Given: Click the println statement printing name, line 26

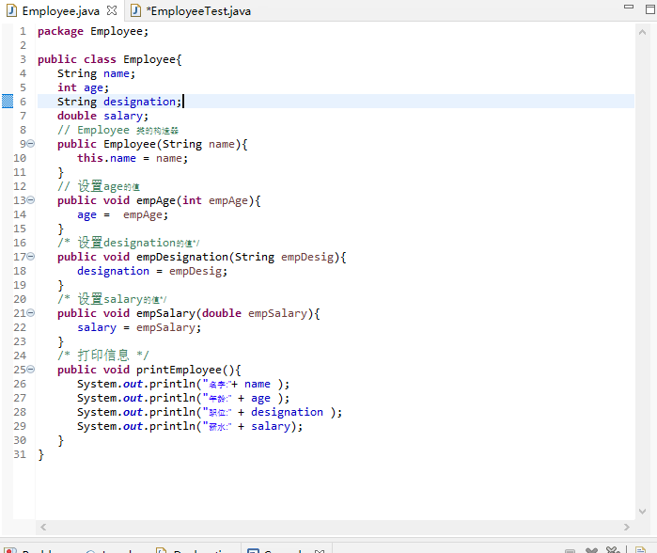Looking at the screenshot, I should click(183, 384).
